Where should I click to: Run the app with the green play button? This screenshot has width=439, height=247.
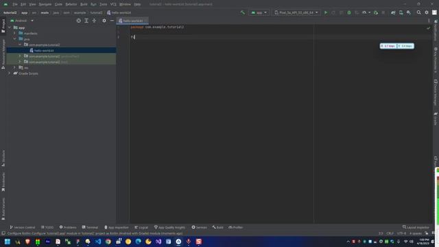[326, 12]
